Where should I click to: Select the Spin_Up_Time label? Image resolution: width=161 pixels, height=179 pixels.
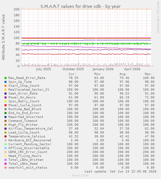(x=20, y=82)
